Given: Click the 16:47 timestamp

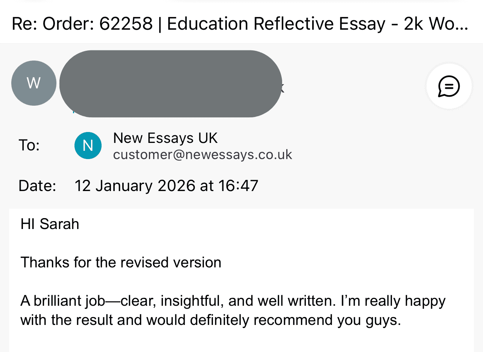Looking at the screenshot, I should (x=239, y=186).
